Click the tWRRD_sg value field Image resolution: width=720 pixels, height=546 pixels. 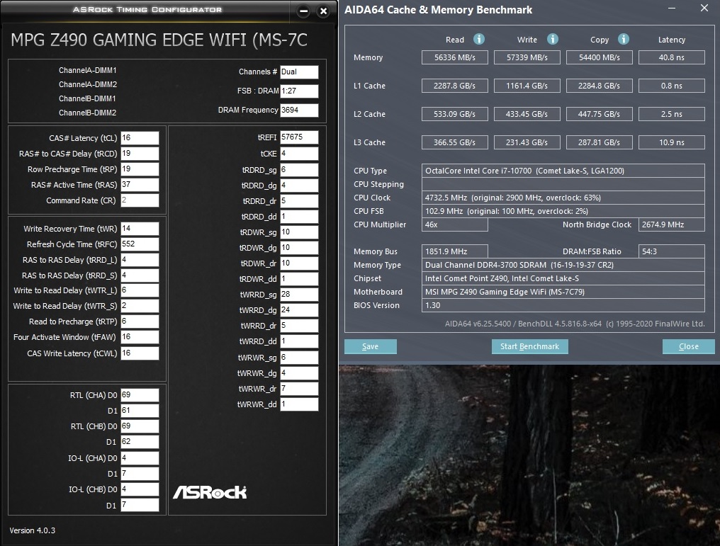coord(299,295)
